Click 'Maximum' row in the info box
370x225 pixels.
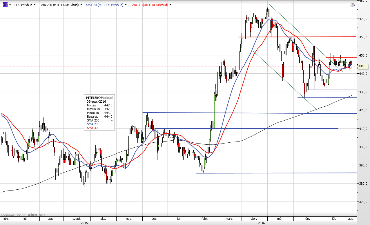coord(99,109)
